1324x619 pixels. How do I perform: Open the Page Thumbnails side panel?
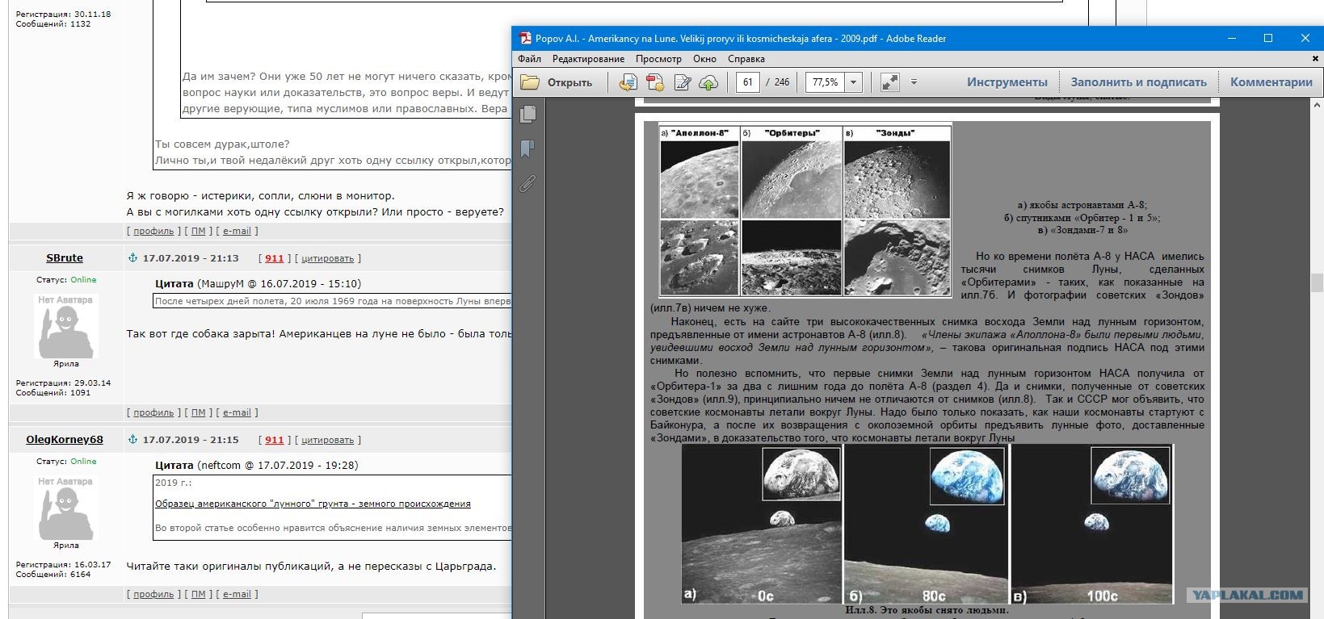tap(528, 114)
